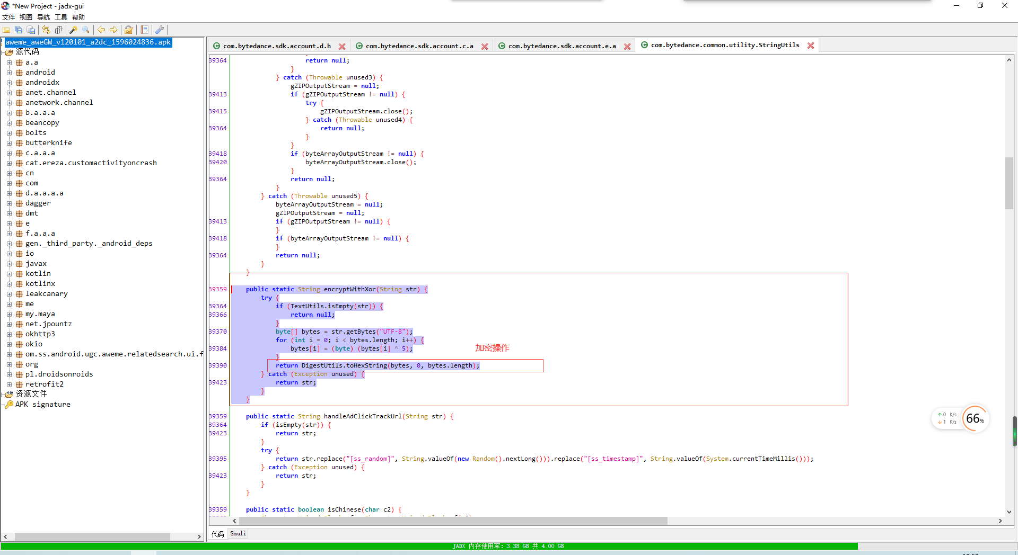Viewport: 1018px width, 555px height.
Task: Switch to the 代码 view tab
Action: pos(218,534)
